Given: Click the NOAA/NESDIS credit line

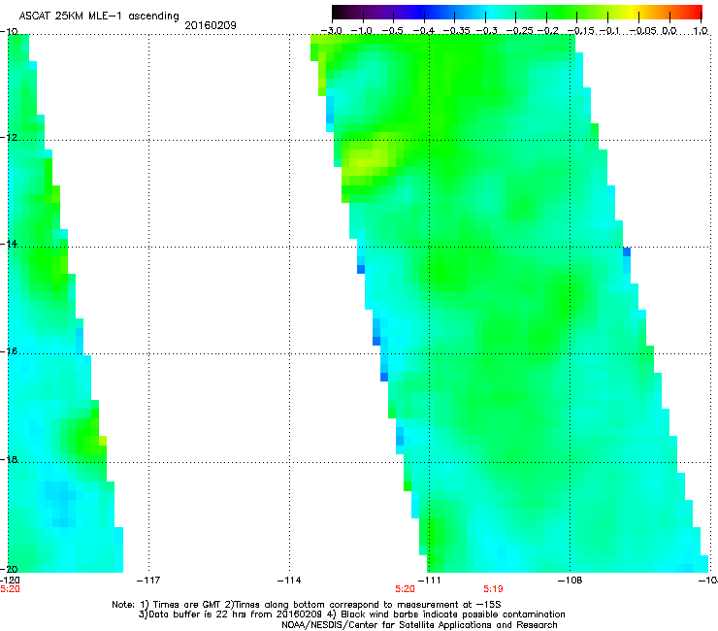Looking at the screenshot, I should coord(419,625).
